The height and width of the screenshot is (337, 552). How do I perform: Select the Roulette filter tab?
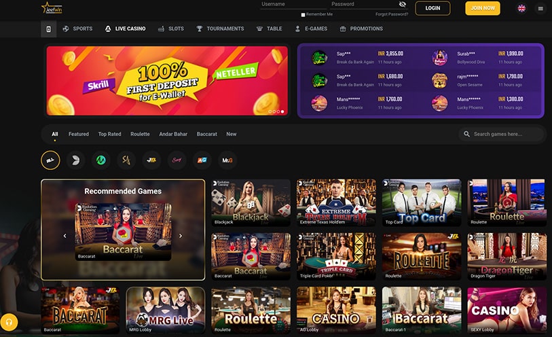coord(140,134)
